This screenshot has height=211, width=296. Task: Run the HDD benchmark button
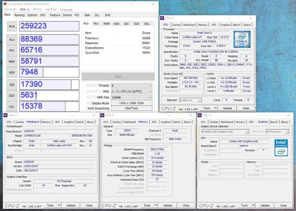tap(12, 72)
